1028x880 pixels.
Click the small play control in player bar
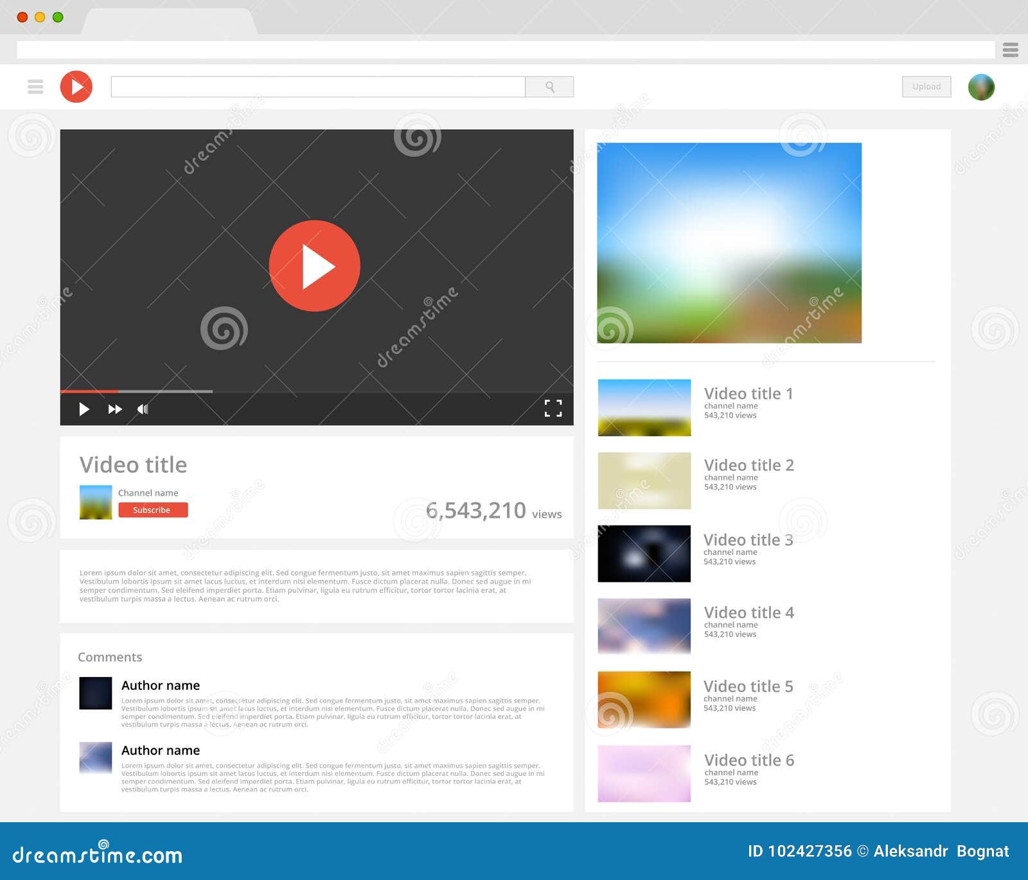[x=84, y=409]
